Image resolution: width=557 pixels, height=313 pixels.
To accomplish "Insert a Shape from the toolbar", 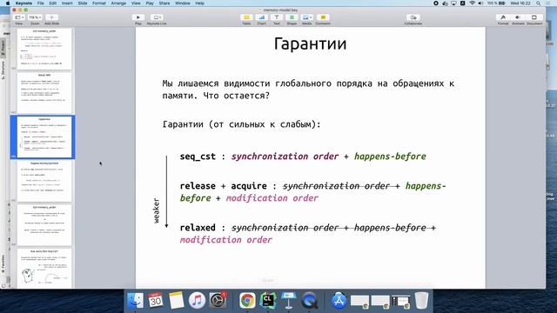I will (x=292, y=17).
